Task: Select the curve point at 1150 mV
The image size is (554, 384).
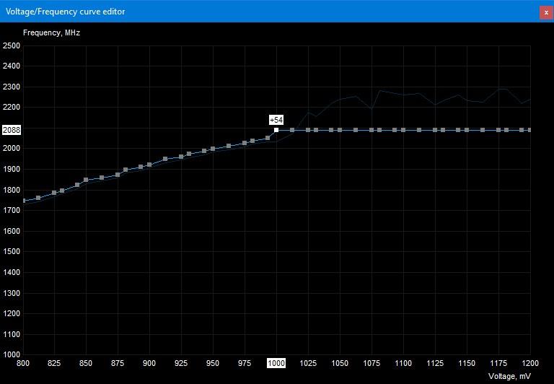Action: coord(467,130)
